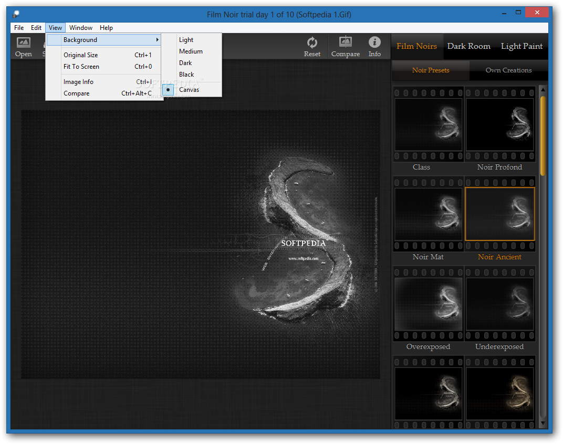Apply the Class preset thumbnail
563x444 pixels.
click(x=429, y=124)
